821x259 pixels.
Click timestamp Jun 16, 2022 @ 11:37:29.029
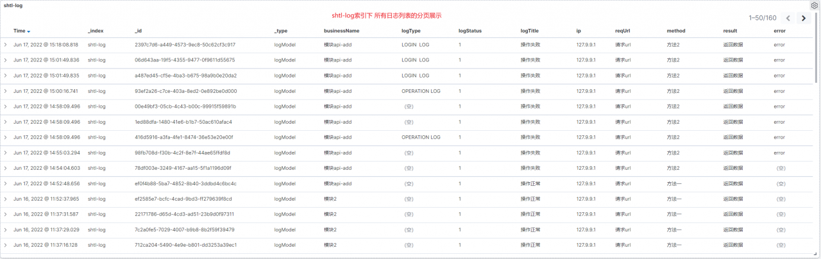coord(46,230)
